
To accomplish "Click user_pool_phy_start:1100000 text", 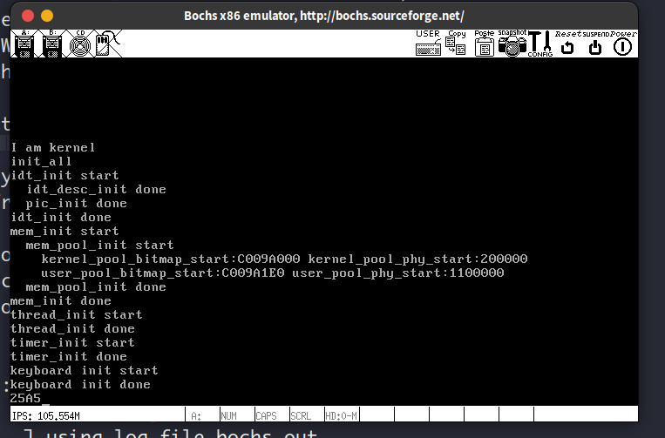I will pos(398,273).
